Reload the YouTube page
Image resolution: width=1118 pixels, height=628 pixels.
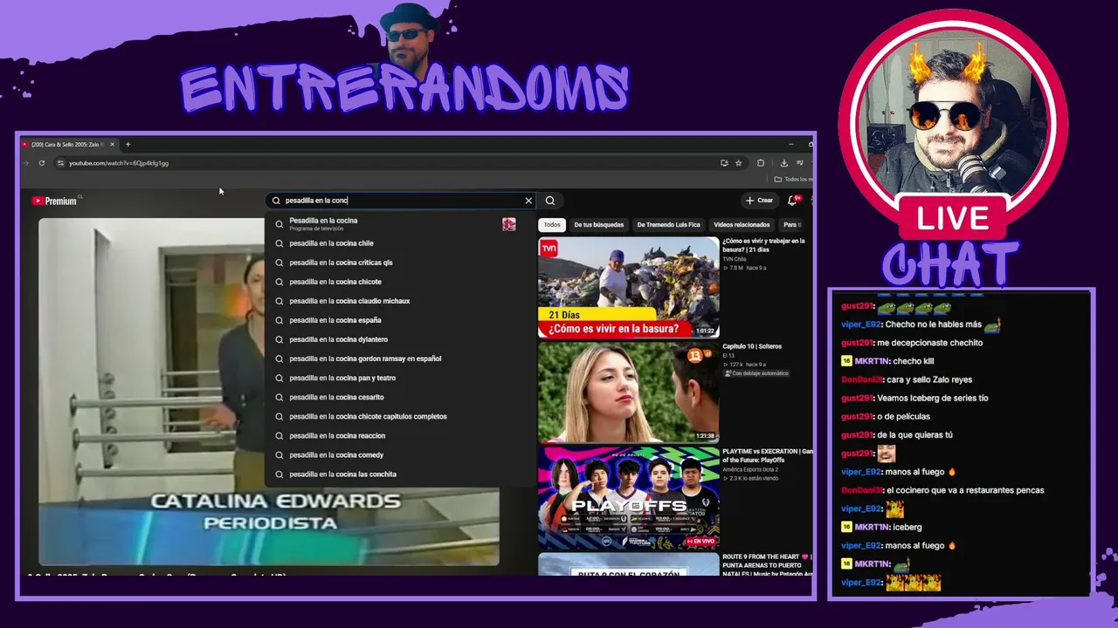point(41,163)
